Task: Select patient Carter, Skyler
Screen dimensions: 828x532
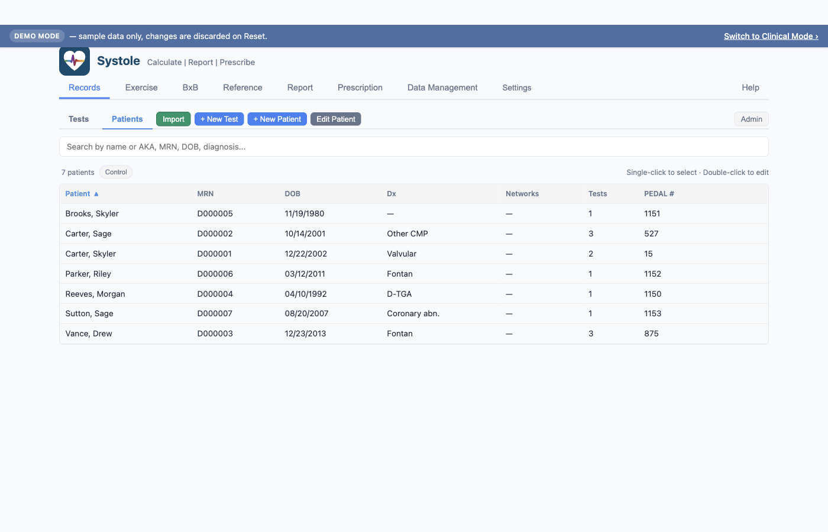Action: [x=414, y=254]
